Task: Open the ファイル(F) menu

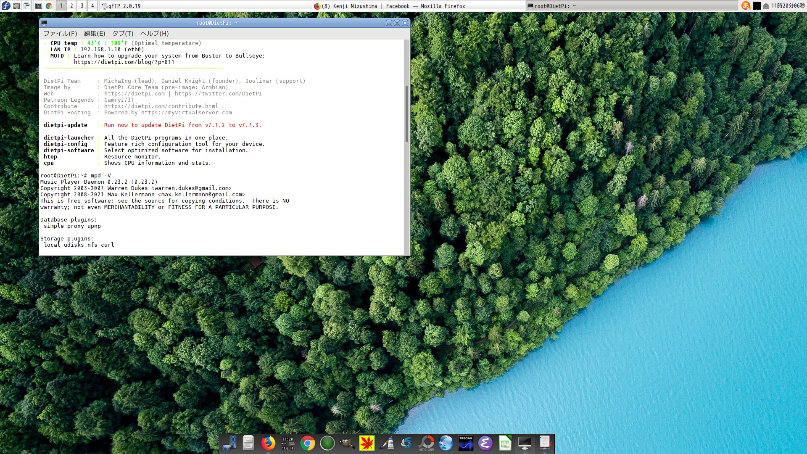Action: [60, 34]
